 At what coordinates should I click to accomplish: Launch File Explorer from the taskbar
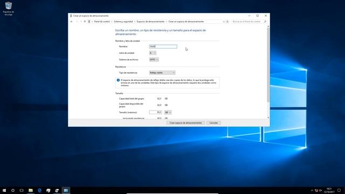click(31, 190)
